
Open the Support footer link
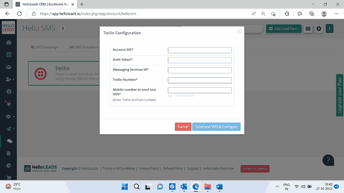[x=193, y=168]
